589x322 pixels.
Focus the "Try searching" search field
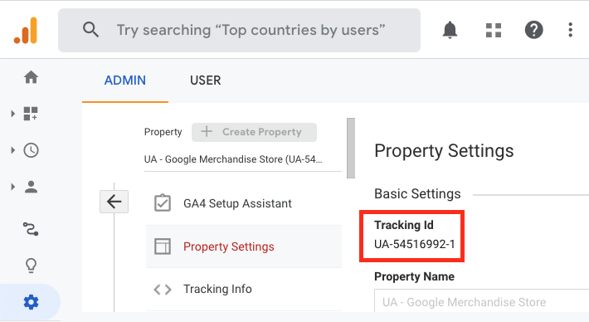239,30
